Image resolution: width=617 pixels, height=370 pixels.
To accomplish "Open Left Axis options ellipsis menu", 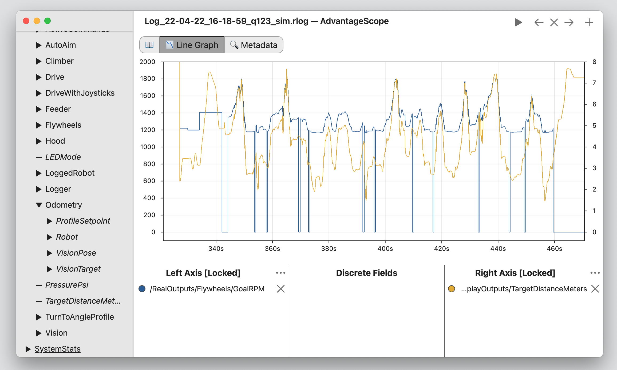I will [x=281, y=273].
